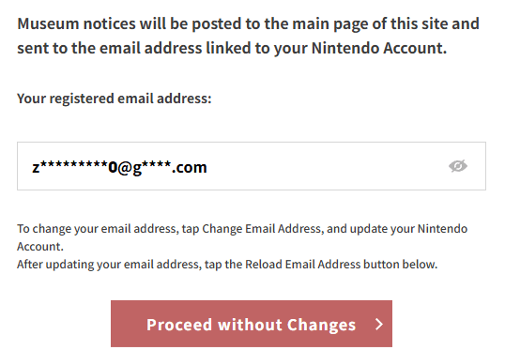The height and width of the screenshot is (350, 505).
Task: Click the word "Account." on the instruction's second line
Action: pyautogui.click(x=40, y=247)
